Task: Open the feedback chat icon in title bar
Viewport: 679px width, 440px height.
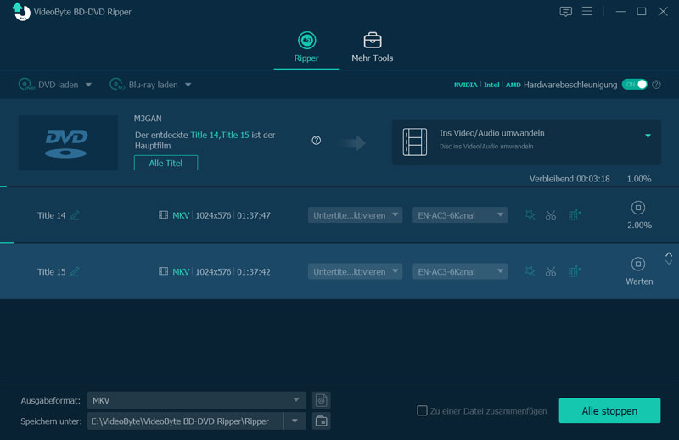Action: 566,12
